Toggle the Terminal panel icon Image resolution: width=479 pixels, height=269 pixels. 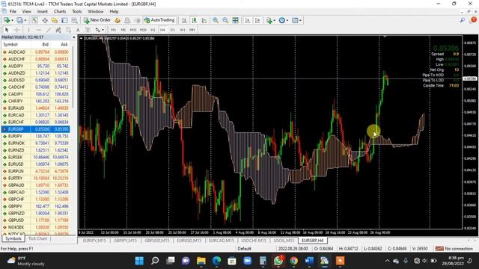coord(64,20)
